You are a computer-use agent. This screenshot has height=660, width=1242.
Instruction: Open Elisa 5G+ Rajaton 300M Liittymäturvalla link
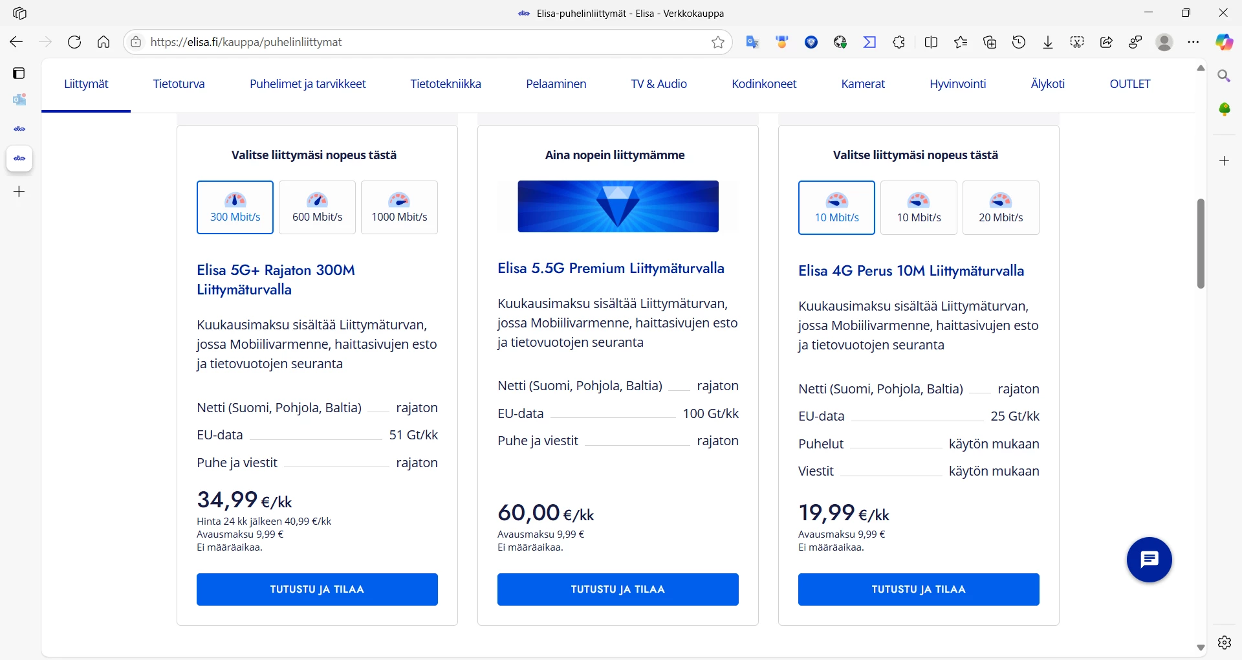pyautogui.click(x=276, y=280)
